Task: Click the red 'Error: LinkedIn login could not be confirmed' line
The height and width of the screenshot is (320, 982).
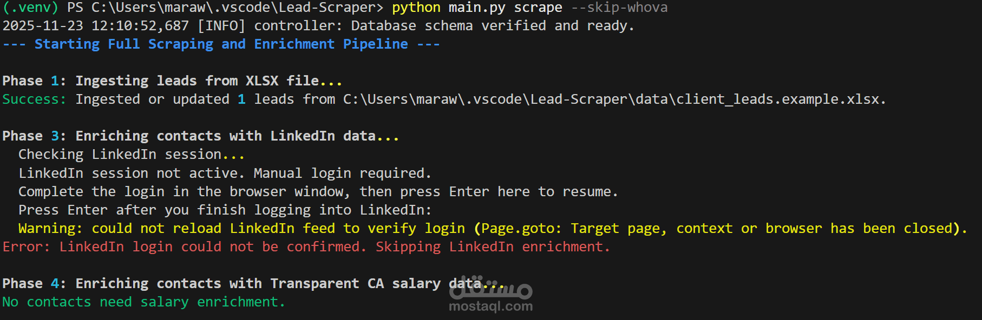Action: click(x=306, y=247)
